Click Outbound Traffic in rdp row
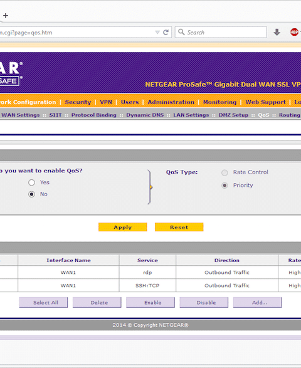 [227, 273]
